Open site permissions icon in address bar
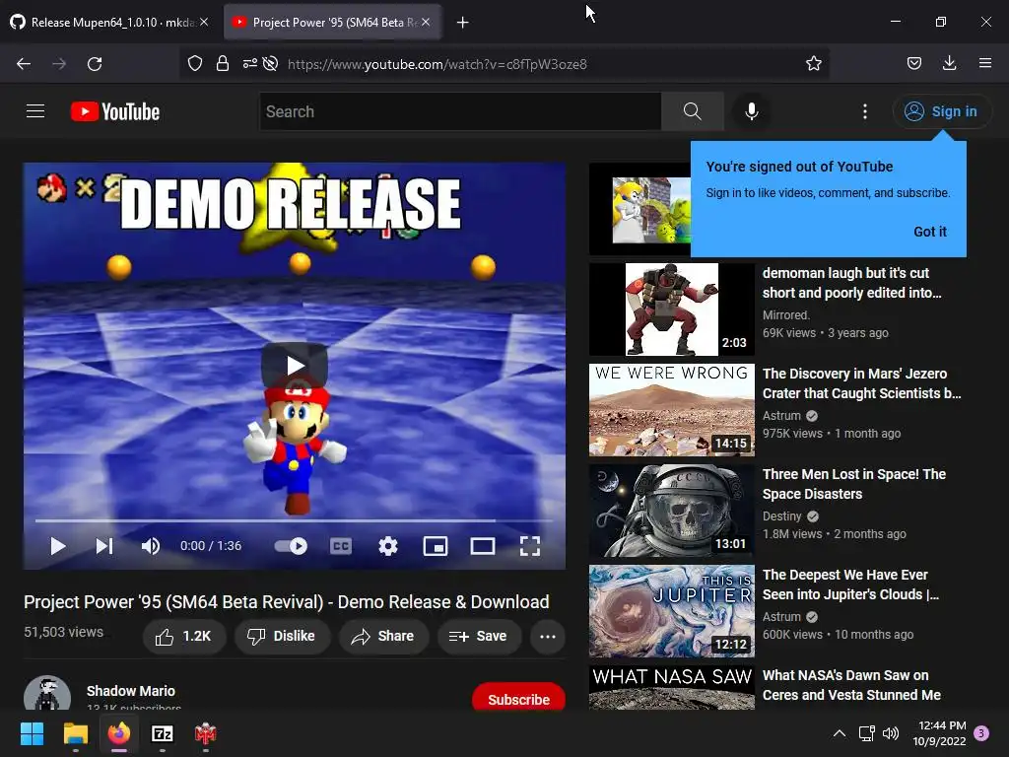 click(249, 63)
